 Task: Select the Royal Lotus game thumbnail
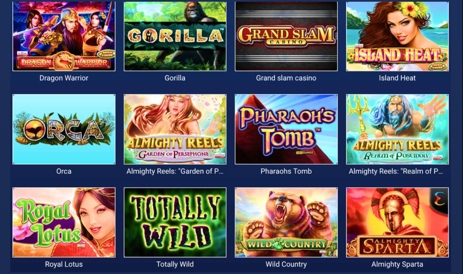64,222
